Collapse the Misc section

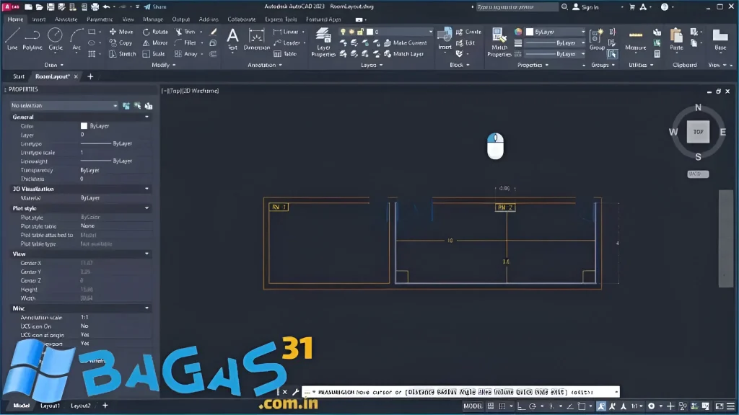point(147,308)
